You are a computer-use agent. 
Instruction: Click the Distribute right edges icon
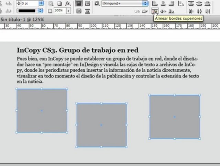tap(208, 11)
